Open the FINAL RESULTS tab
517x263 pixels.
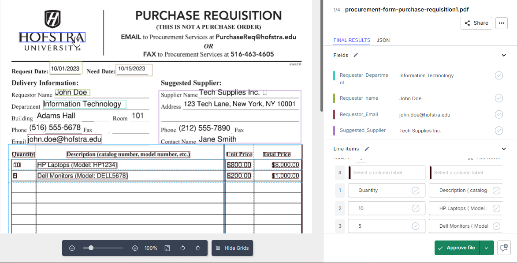click(351, 40)
